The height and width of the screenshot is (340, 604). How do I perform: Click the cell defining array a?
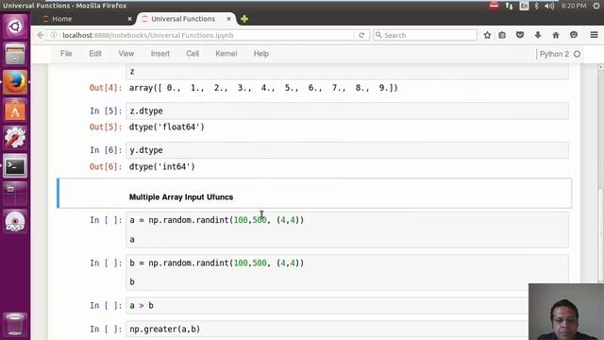[x=347, y=229]
